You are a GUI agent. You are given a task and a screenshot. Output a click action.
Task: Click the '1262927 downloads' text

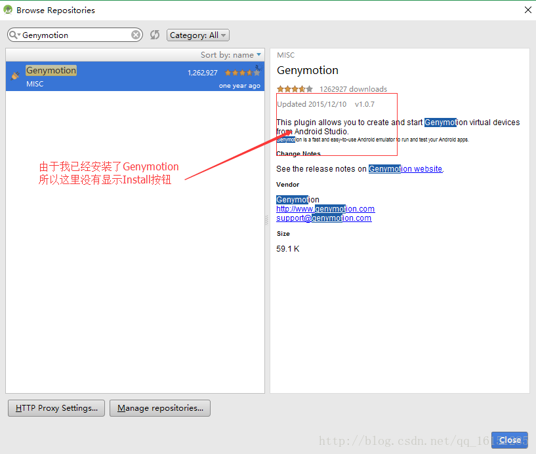353,89
